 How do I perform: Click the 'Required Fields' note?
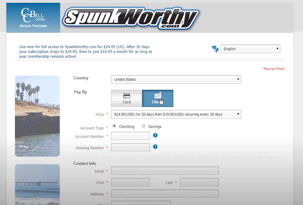(x=273, y=69)
